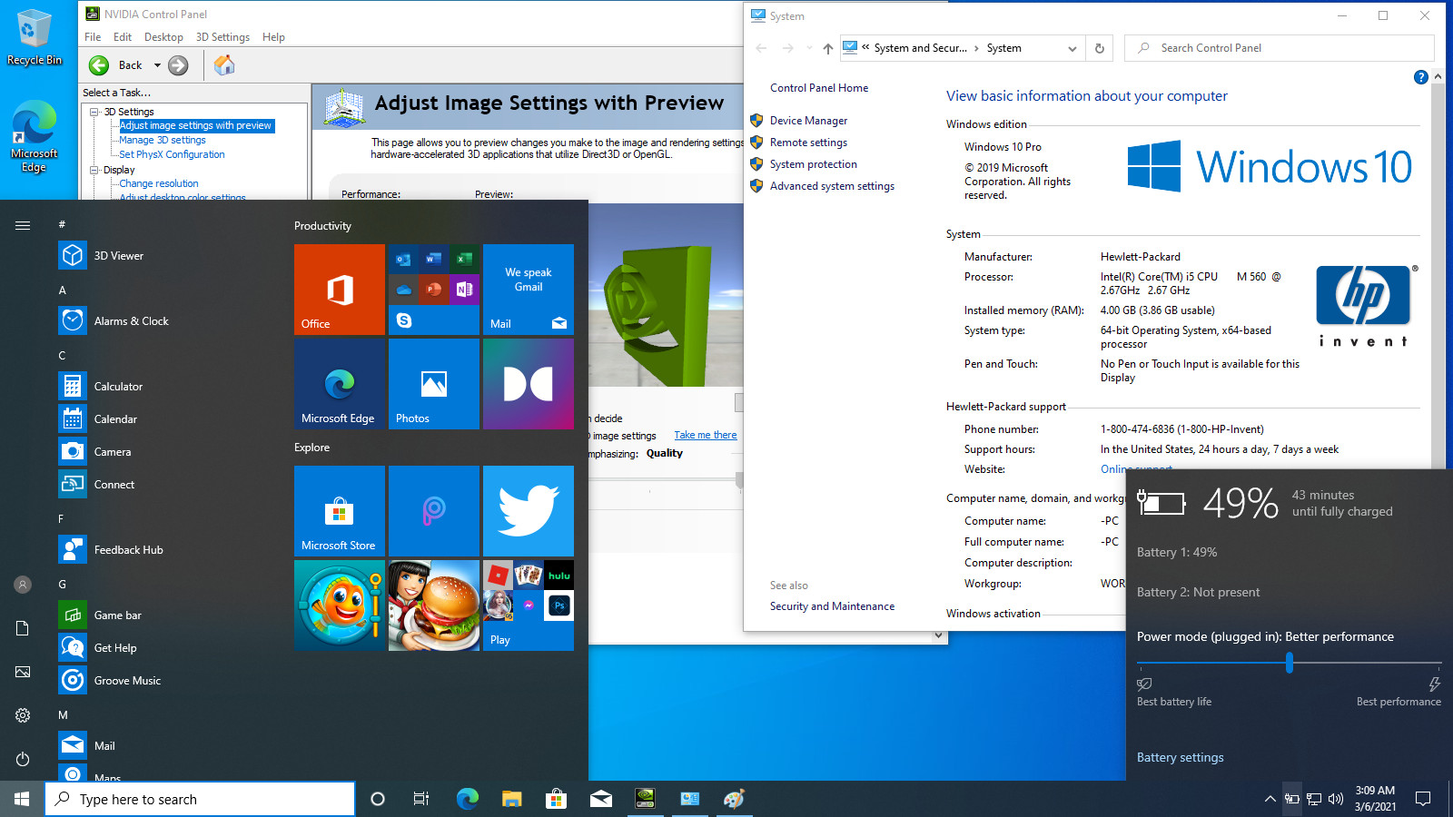
Task: Open the Twitter tile
Action: pos(529,511)
